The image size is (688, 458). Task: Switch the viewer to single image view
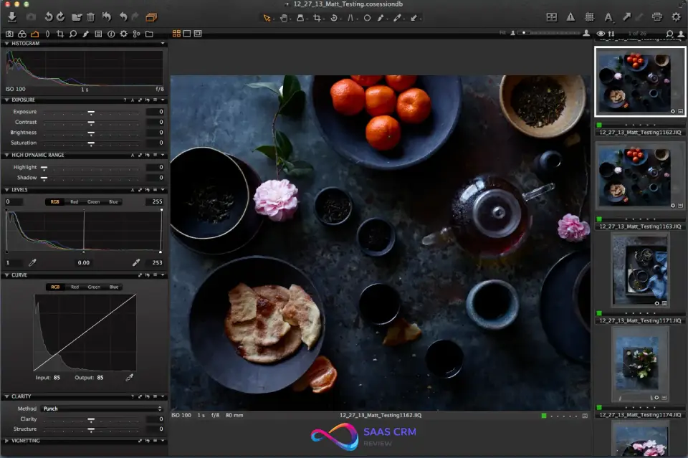coord(187,33)
